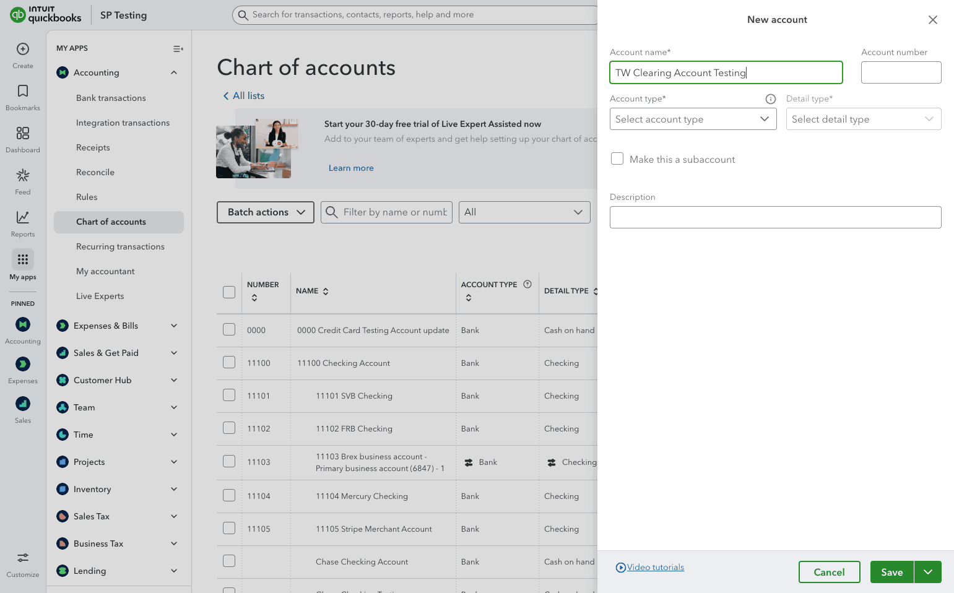Collapse the Expenses & Bills section
This screenshot has height=593, width=954.
(x=174, y=326)
